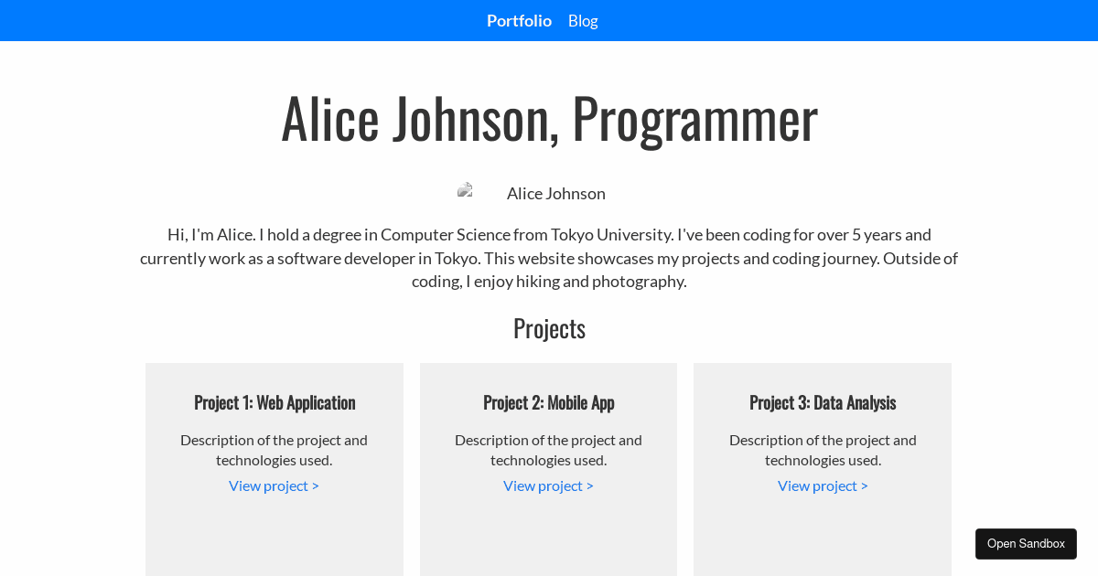Click Project 1: Web Application title

274,402
